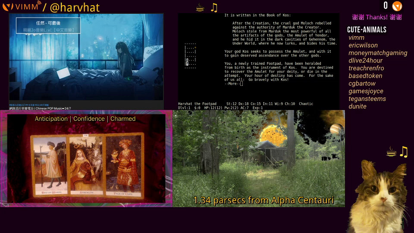Screen dimensions: 414x233
Task: Open the vimm username in the list
Action: click(x=356, y=38)
